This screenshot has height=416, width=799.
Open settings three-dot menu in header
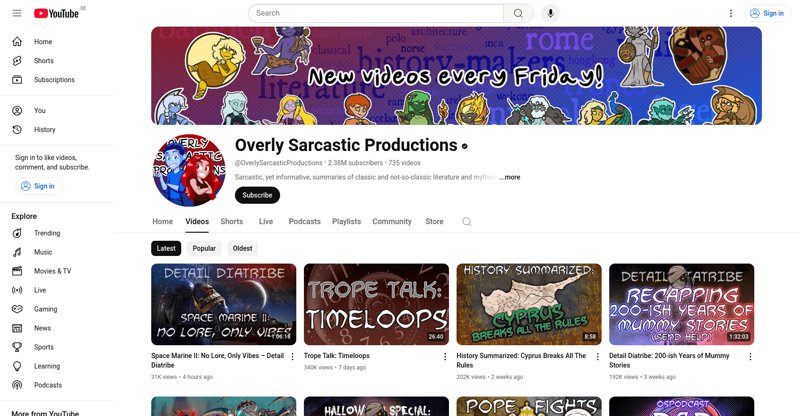(x=731, y=13)
